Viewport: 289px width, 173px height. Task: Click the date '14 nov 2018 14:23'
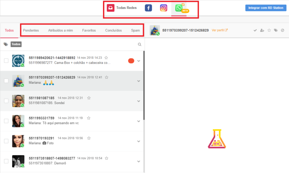pyautogui.click(x=90, y=58)
